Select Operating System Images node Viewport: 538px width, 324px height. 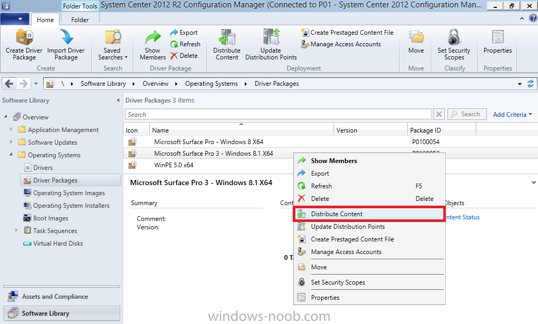tap(69, 193)
